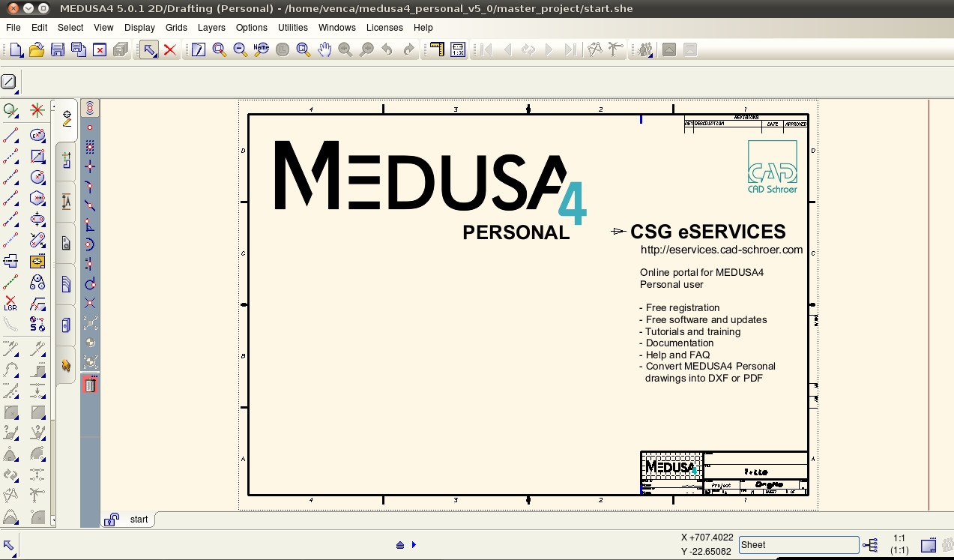954x560 pixels.
Task: Activate the selection arrow tool in top toolbar
Action: [150, 50]
